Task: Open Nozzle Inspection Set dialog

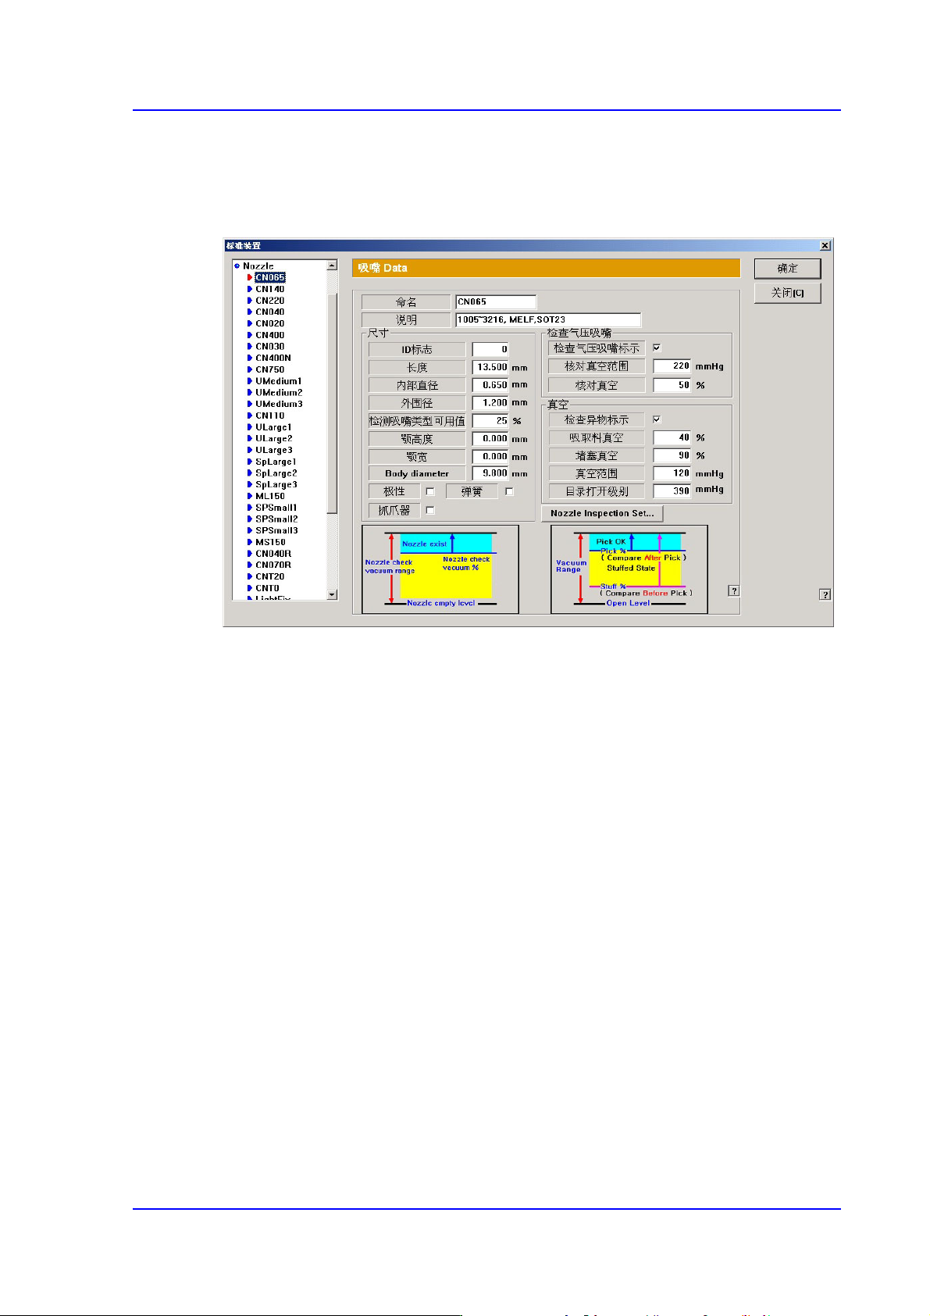Action: tap(602, 513)
